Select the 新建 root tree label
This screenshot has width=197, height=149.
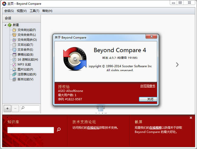16,25
